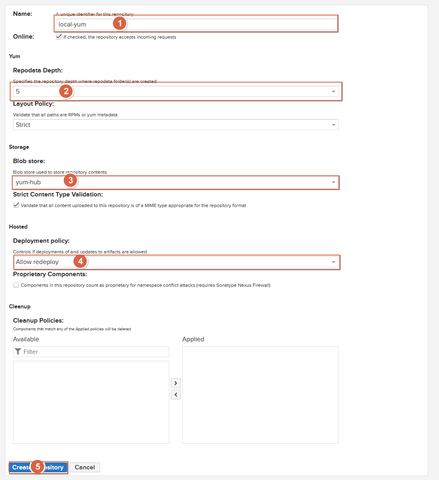Toggle Strict Content Type Validation checkbox

16,205
